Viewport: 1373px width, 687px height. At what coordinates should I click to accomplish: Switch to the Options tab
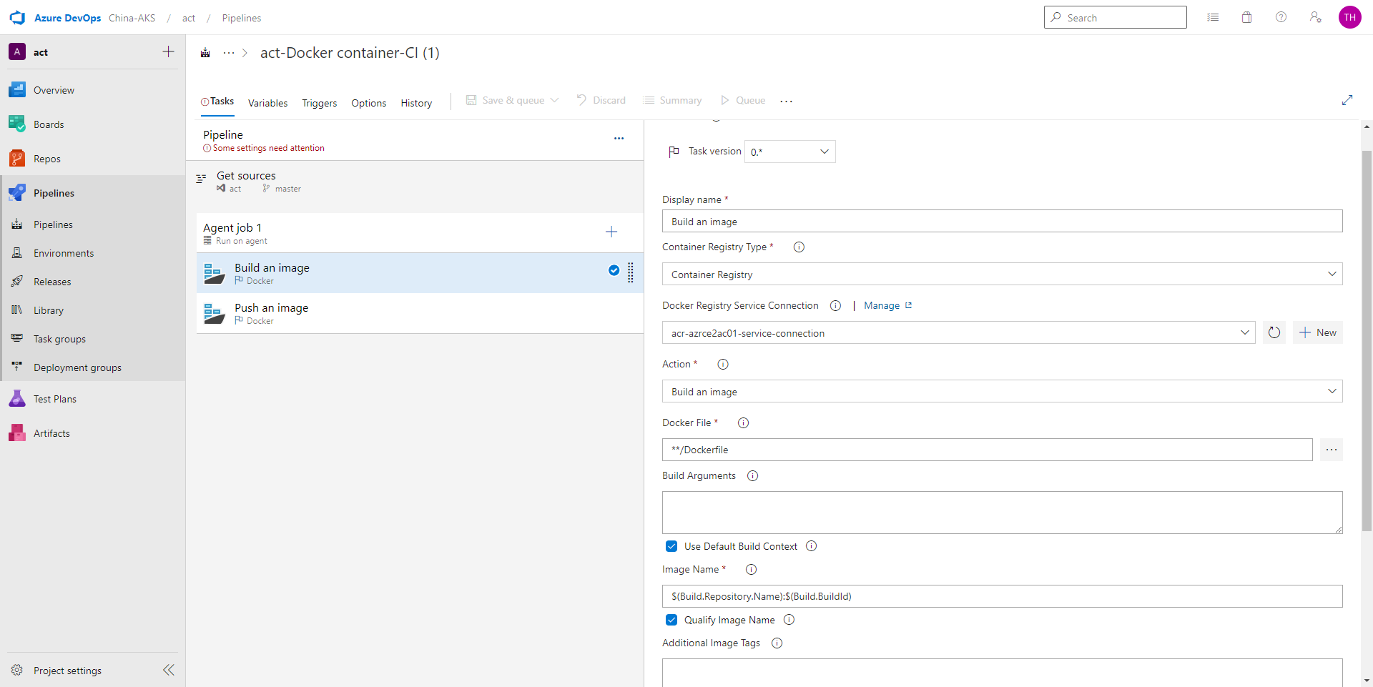coord(369,103)
